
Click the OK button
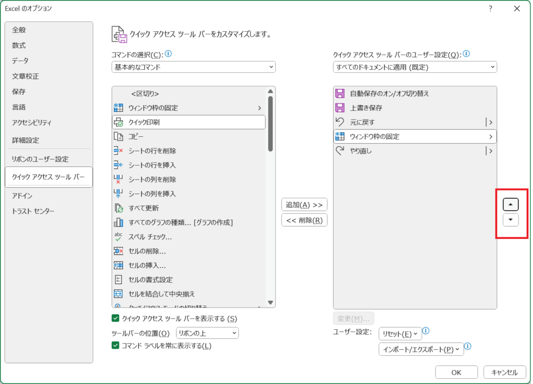click(x=456, y=373)
